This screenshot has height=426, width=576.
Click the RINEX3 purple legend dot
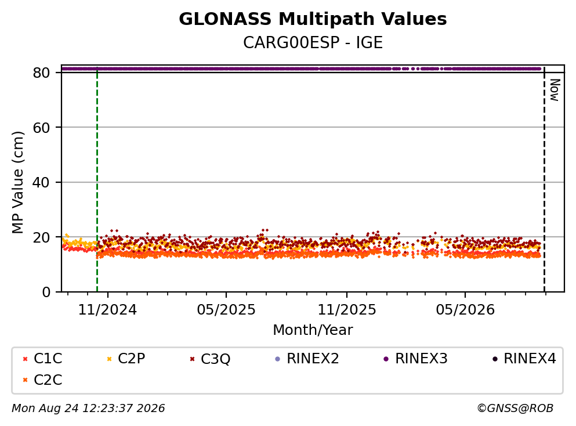point(386,359)
